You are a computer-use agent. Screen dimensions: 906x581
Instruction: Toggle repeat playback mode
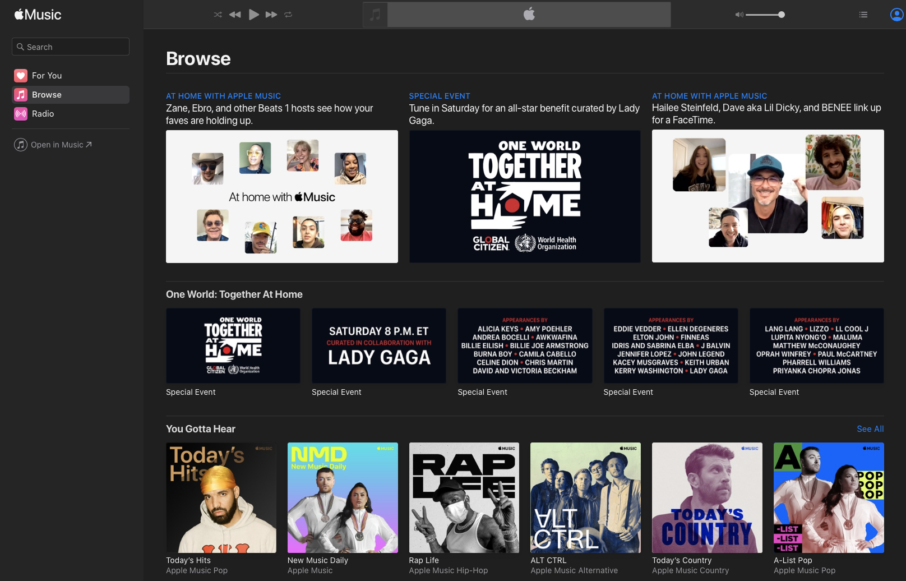289,15
